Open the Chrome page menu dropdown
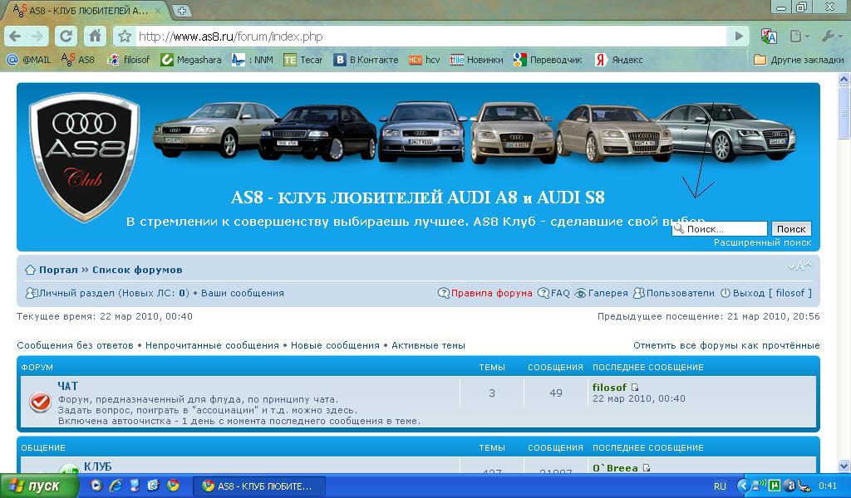 (799, 36)
